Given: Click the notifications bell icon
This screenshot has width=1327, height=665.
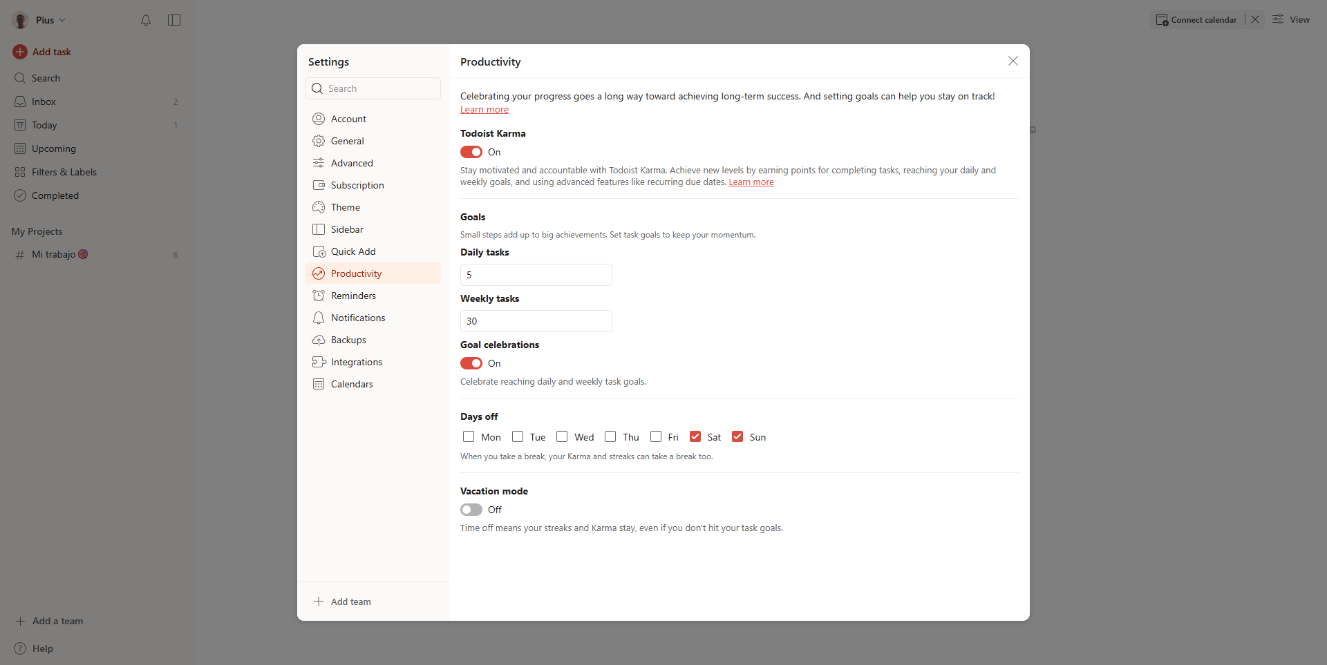Looking at the screenshot, I should (146, 20).
